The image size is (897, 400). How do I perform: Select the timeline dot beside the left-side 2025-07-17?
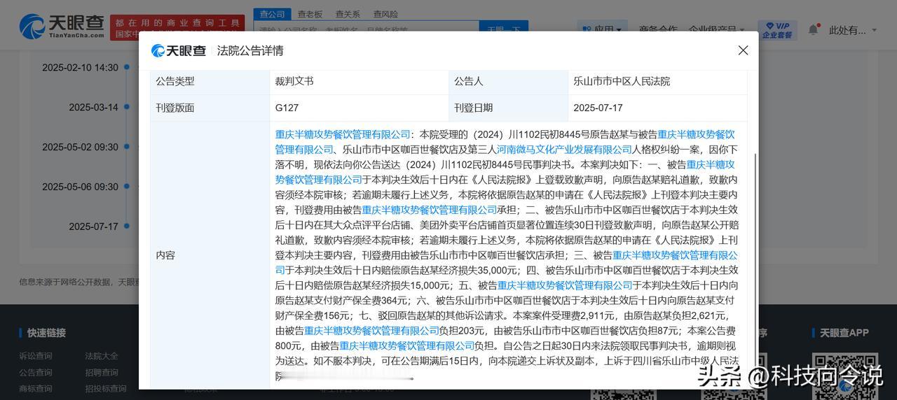pyautogui.click(x=127, y=227)
